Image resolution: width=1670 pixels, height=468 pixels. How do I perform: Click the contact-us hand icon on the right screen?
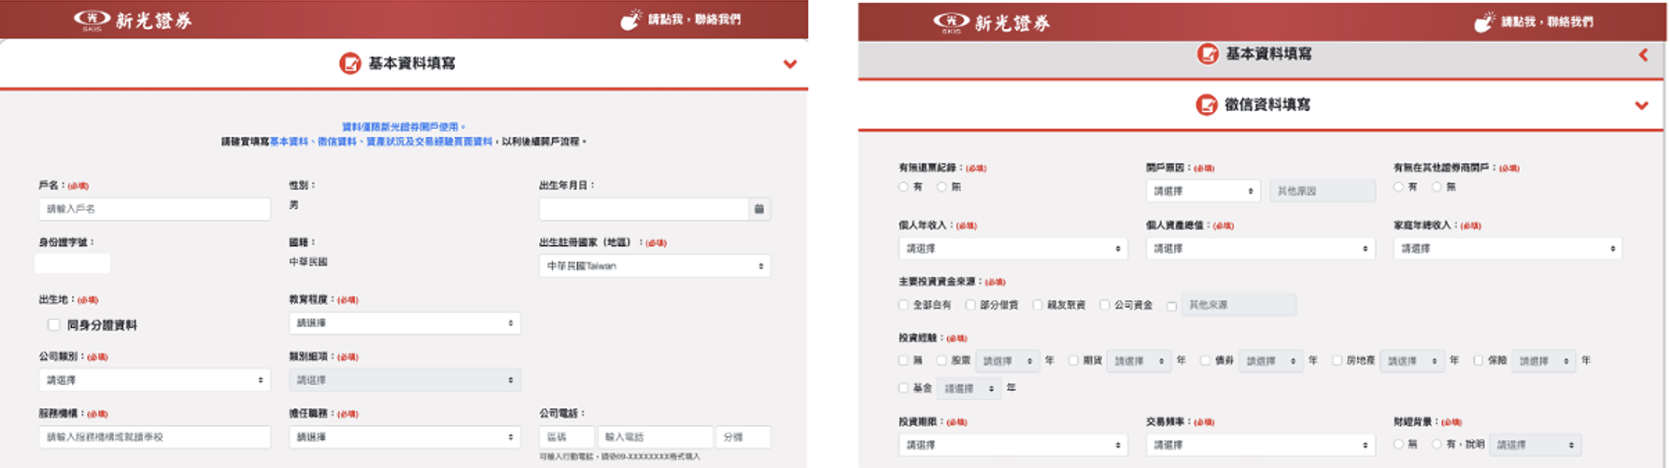point(1484,21)
